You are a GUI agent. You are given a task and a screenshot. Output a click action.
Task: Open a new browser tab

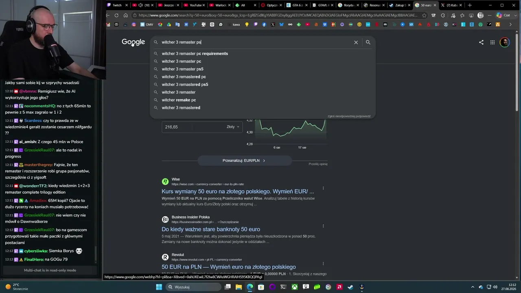point(470,5)
